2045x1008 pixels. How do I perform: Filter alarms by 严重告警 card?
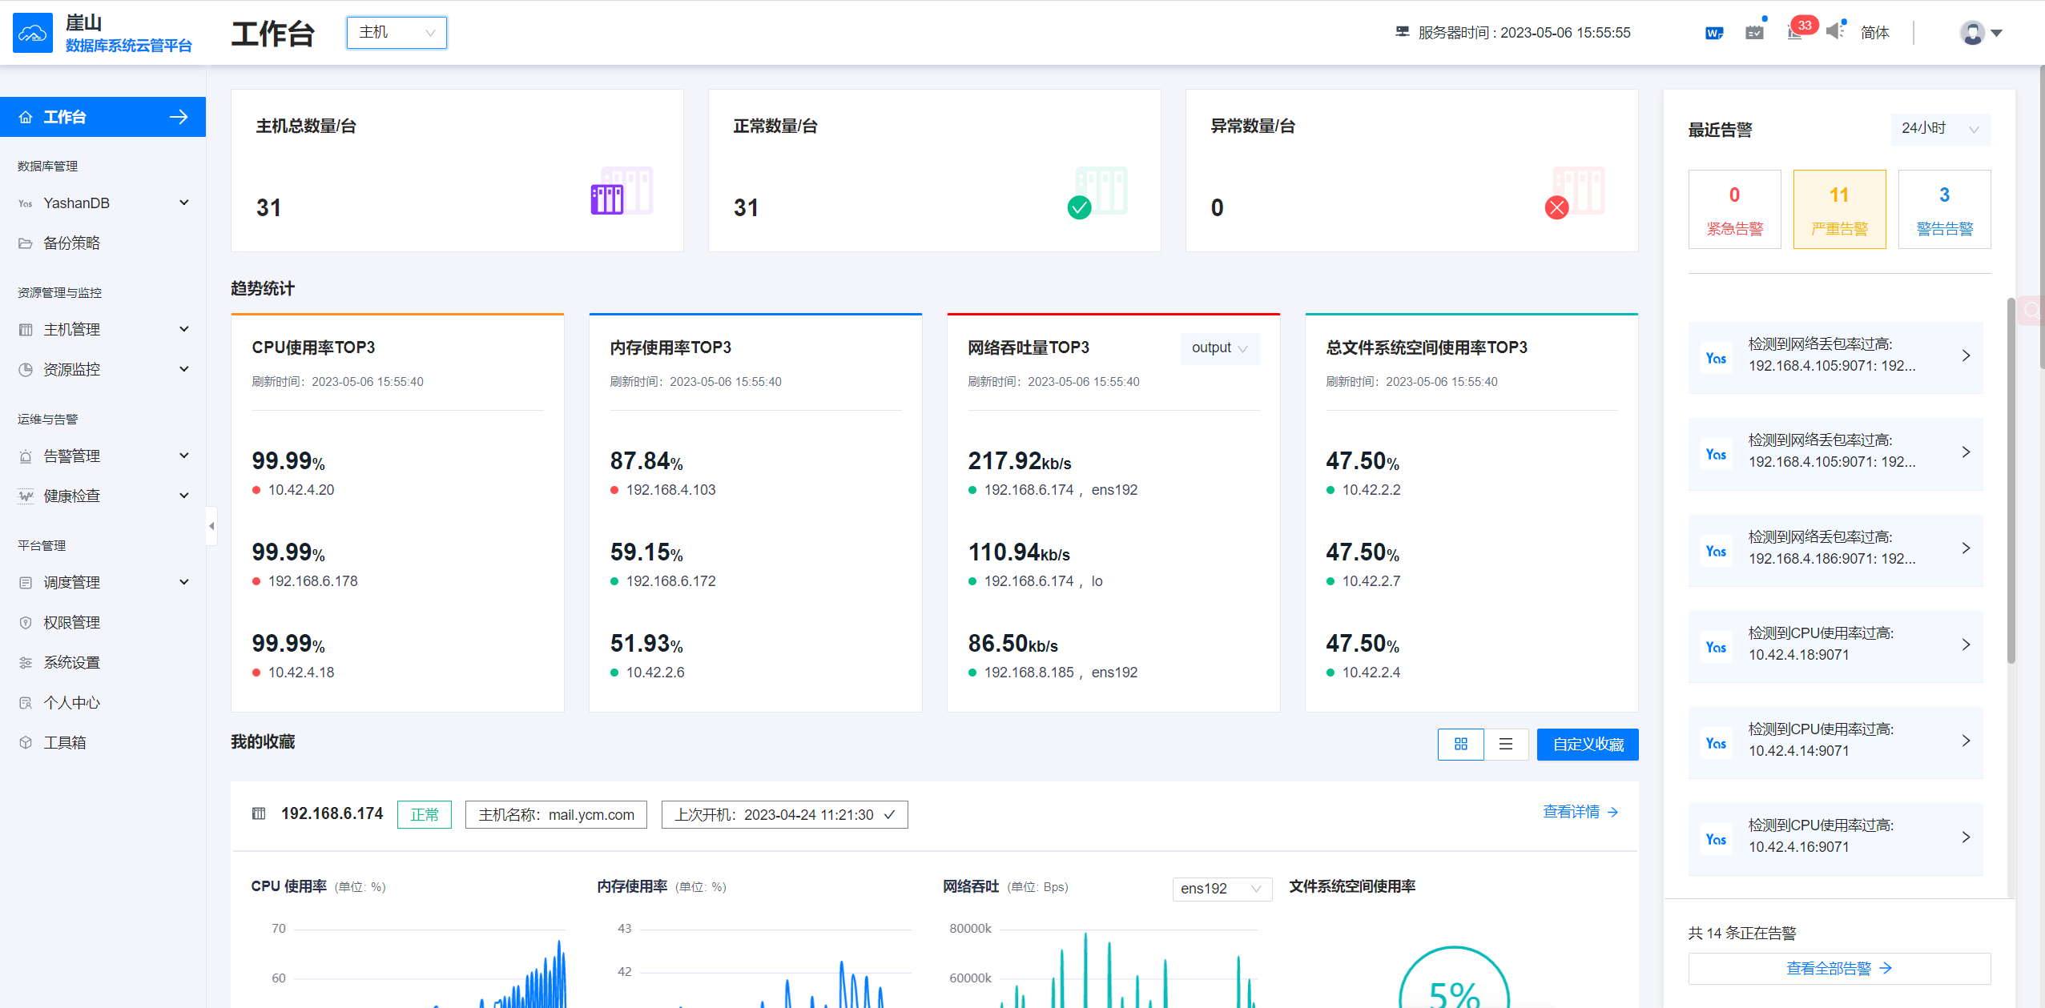pyautogui.click(x=1839, y=209)
